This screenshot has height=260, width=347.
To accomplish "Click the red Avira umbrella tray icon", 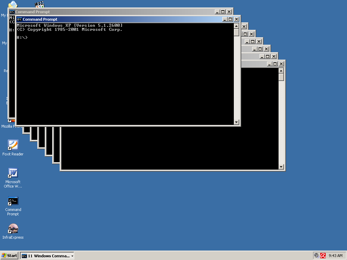I will pyautogui.click(x=323, y=256).
